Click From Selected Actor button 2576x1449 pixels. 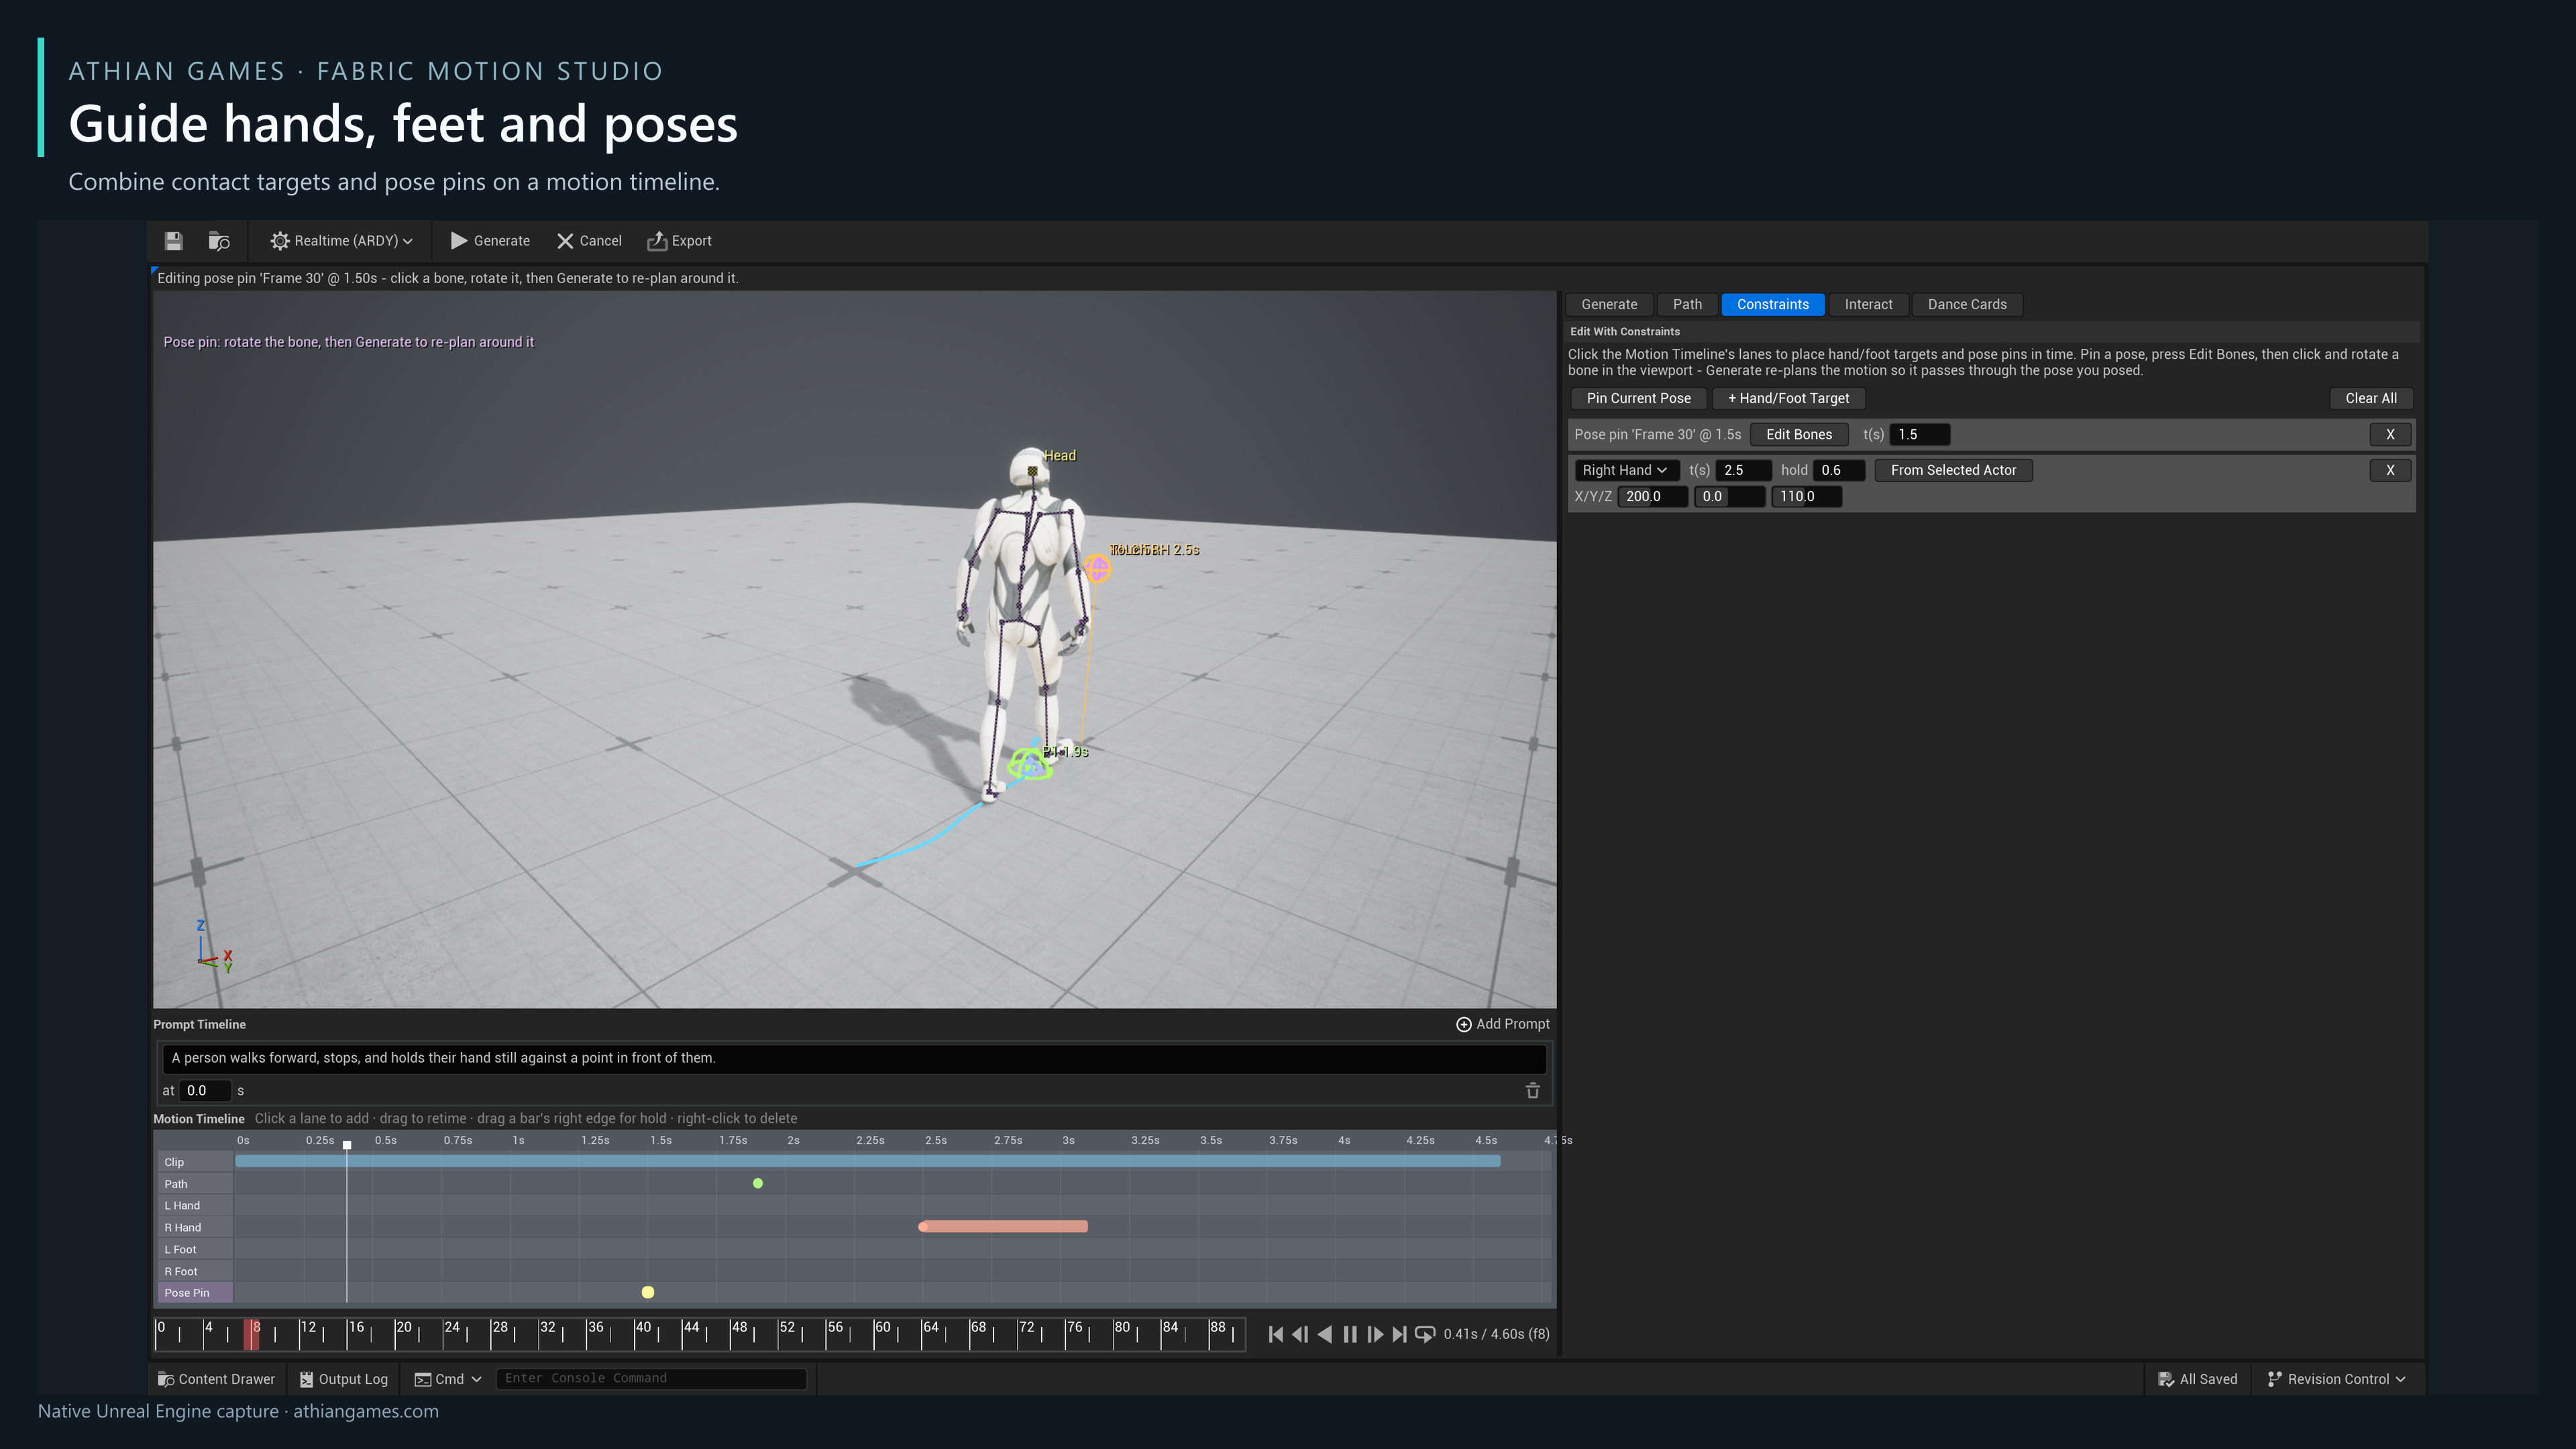[x=1953, y=470]
